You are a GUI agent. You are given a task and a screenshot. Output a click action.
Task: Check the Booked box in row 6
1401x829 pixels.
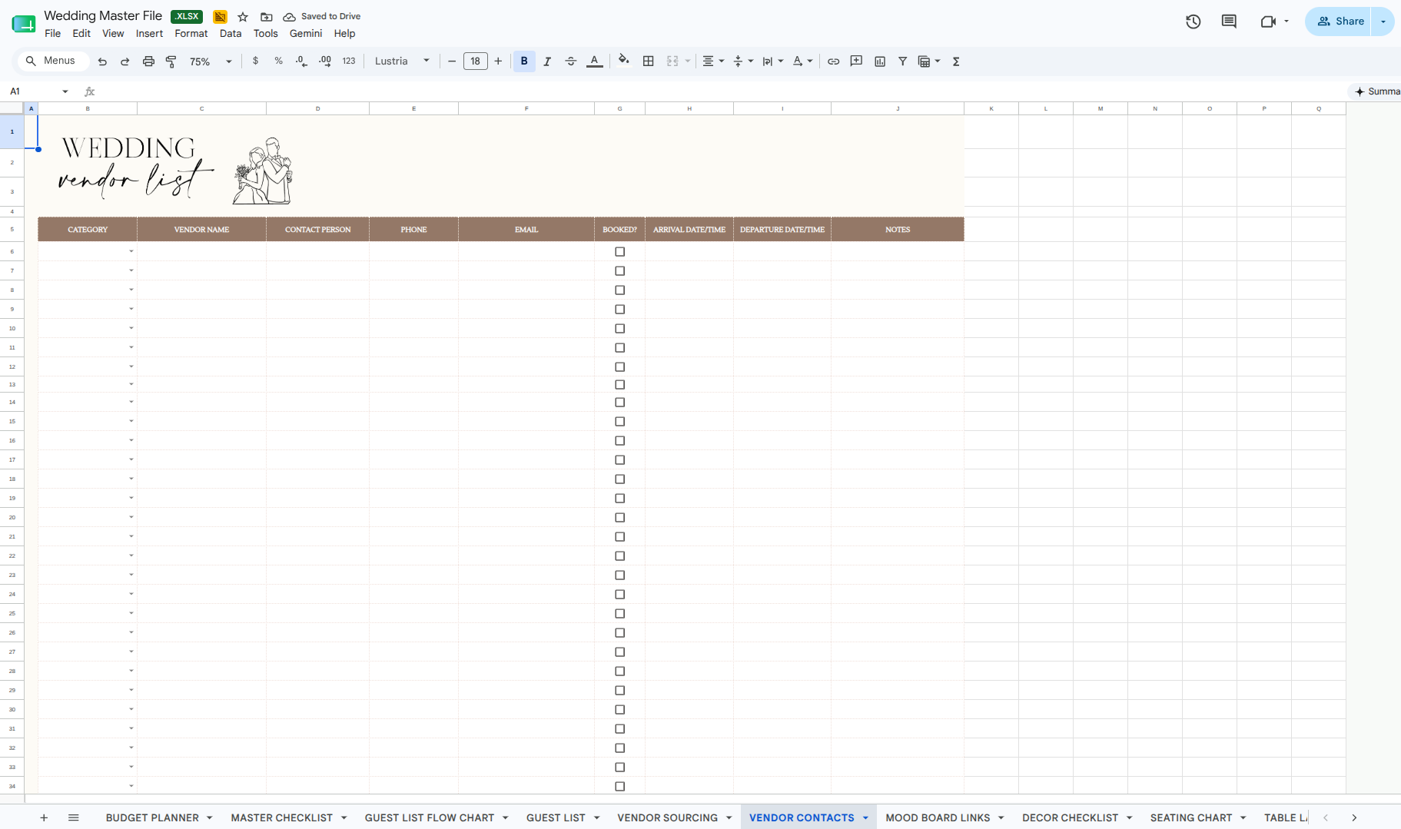[x=619, y=251]
